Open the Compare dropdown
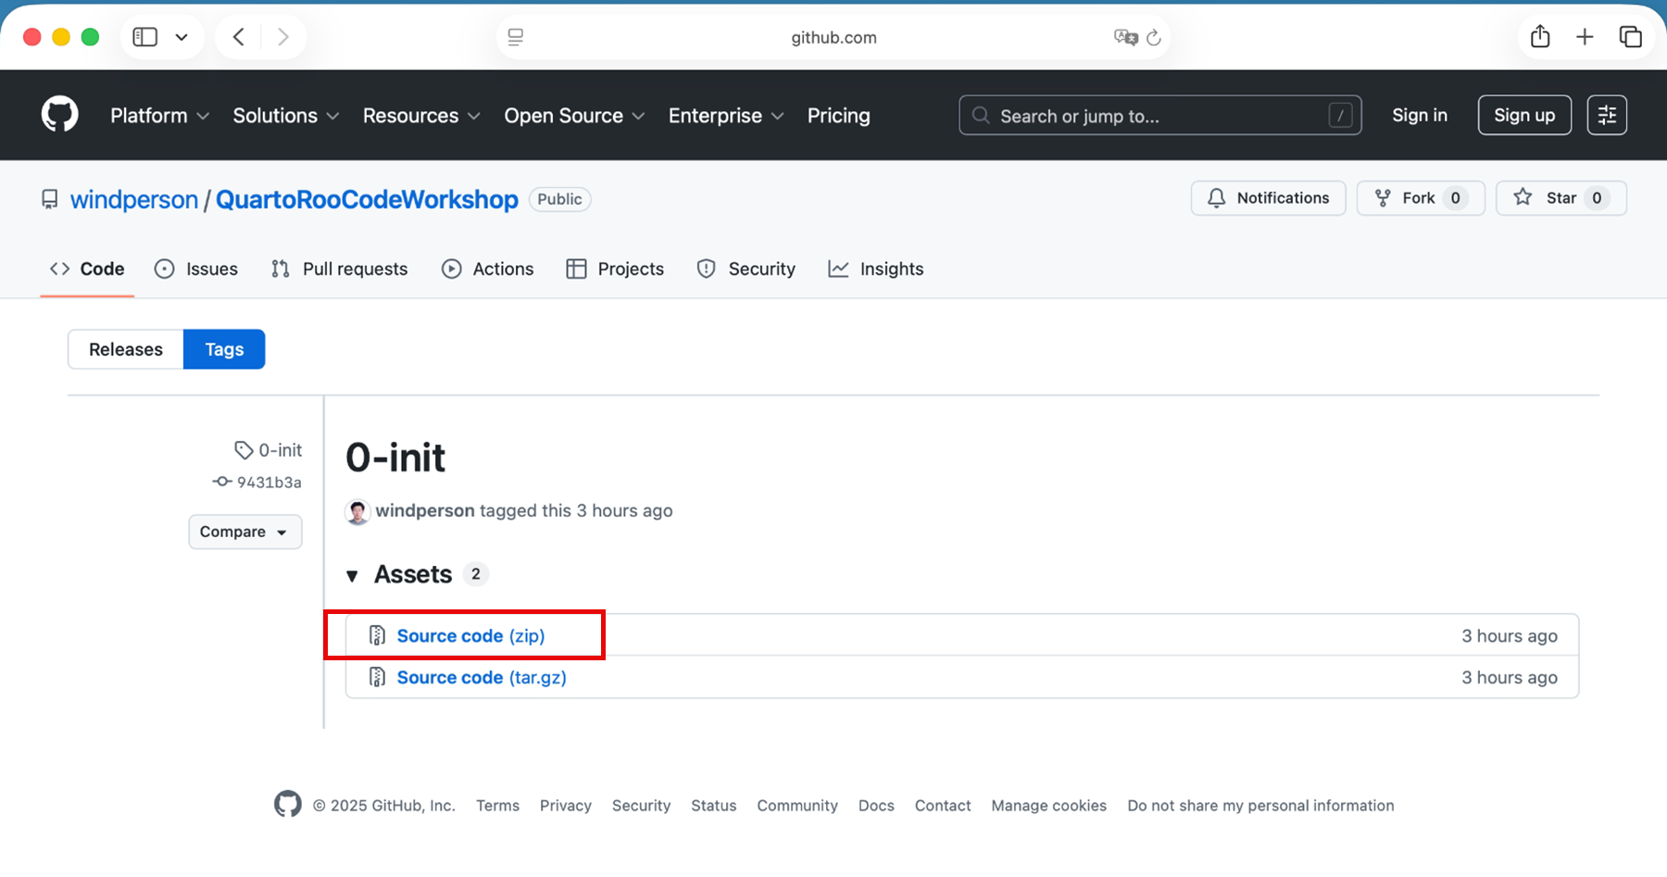 pyautogui.click(x=244, y=532)
